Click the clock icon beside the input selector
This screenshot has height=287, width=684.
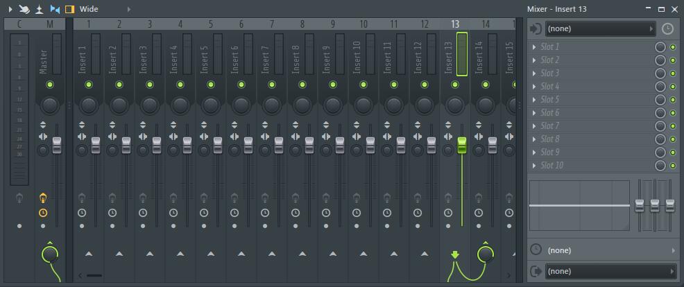click(x=667, y=29)
